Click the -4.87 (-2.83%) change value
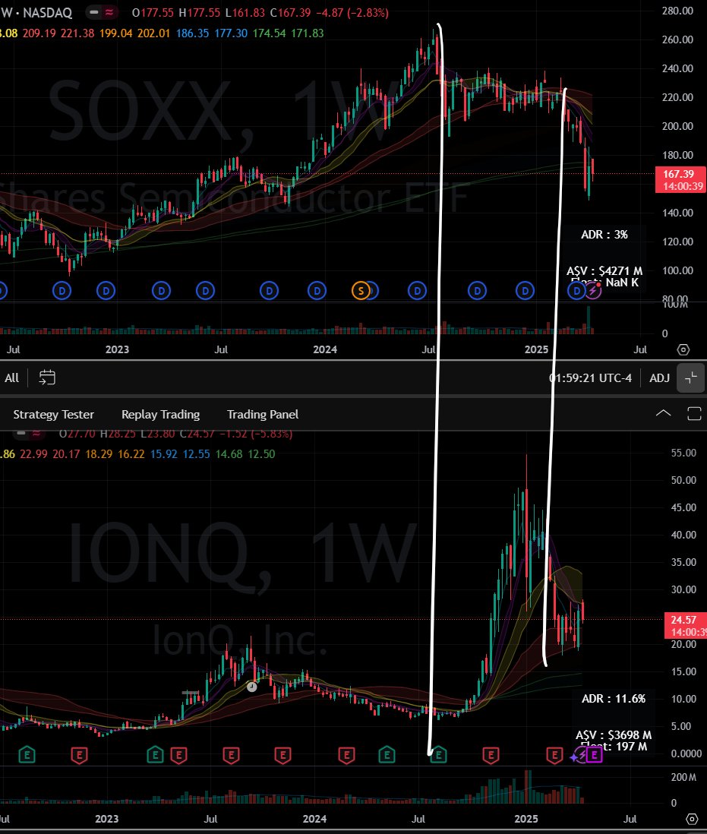Screen dimensions: 707x834 (x=352, y=13)
